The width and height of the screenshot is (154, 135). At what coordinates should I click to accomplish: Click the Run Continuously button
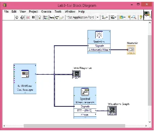click(22, 17)
